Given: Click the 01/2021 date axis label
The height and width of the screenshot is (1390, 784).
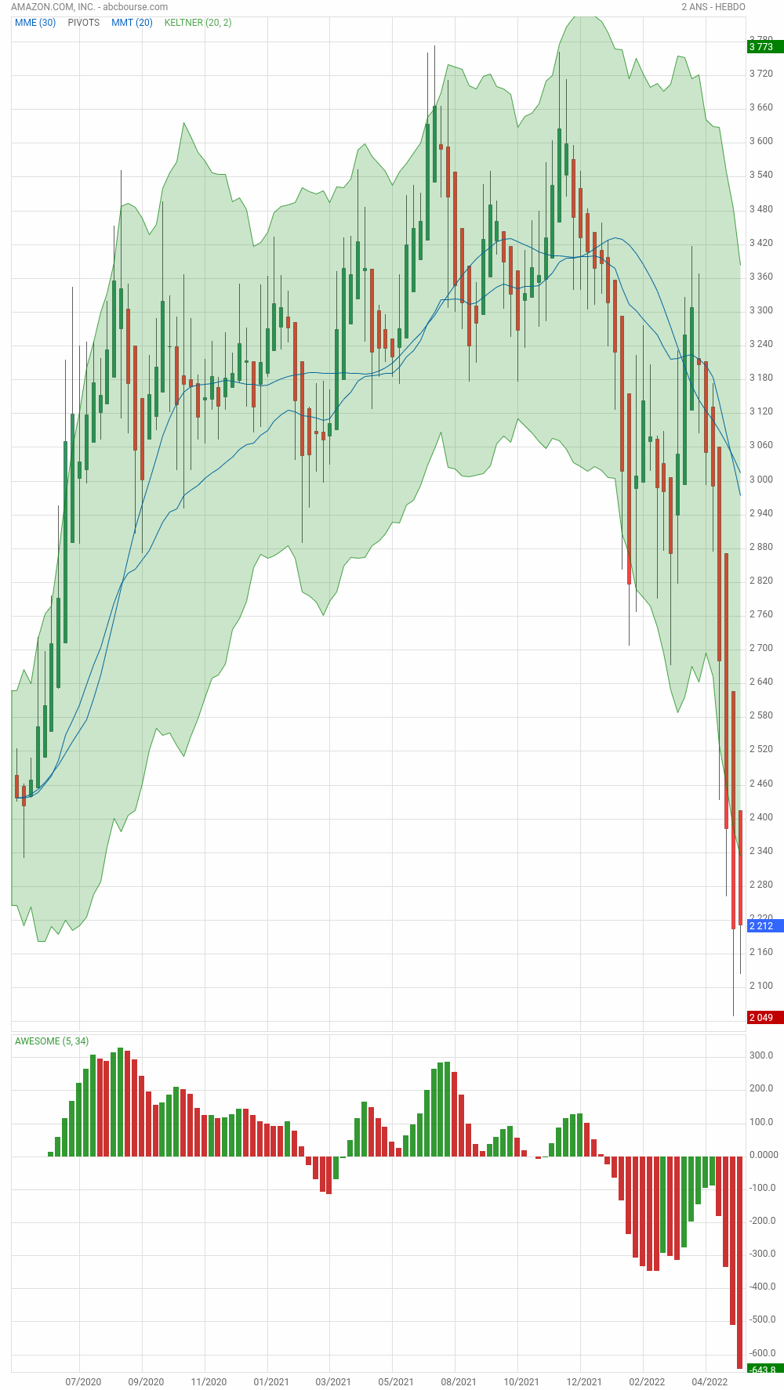Looking at the screenshot, I should [271, 1381].
